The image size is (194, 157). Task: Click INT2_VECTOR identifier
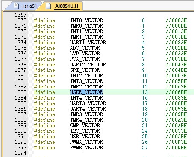[x=86, y=76]
